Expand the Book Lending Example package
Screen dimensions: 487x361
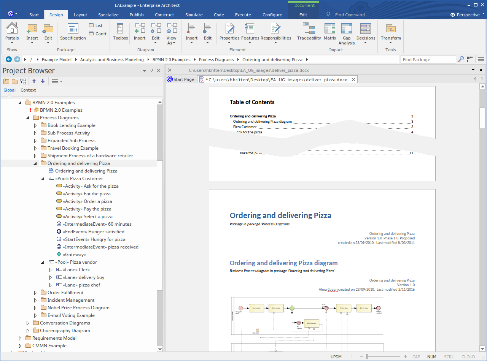pyautogui.click(x=35, y=125)
